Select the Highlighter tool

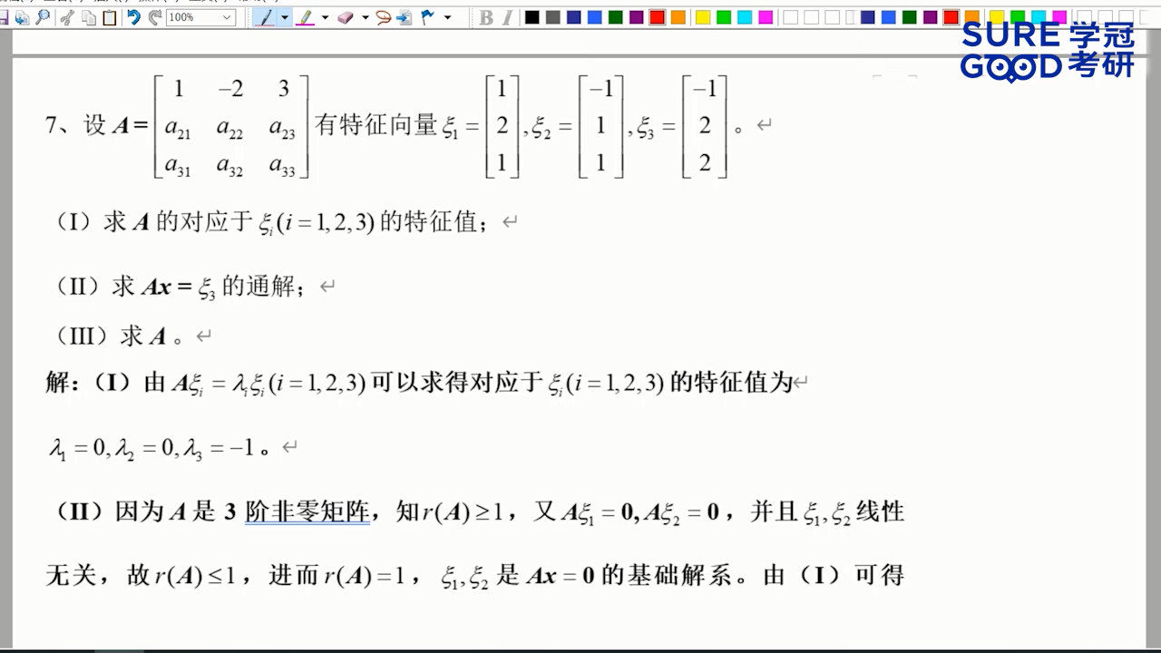click(x=306, y=17)
